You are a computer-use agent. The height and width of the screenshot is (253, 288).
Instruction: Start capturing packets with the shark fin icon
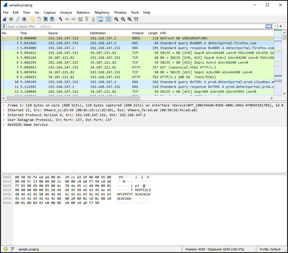[5, 19]
